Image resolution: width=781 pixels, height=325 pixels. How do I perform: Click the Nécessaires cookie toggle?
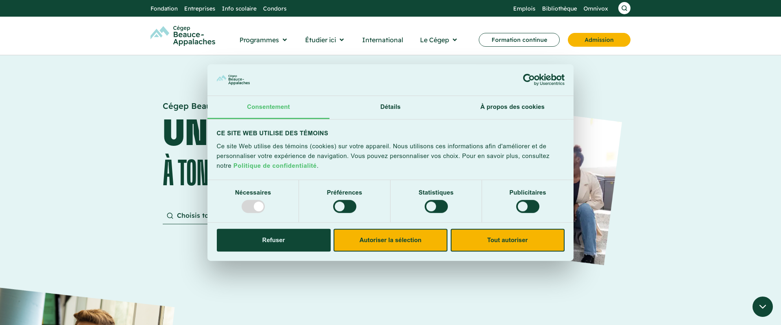[253, 207]
